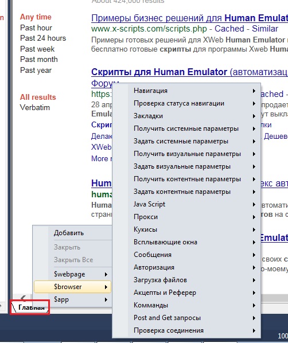This screenshot has width=288, height=343.
Task: Open Загрузка файлов submenu
Action: (186, 280)
